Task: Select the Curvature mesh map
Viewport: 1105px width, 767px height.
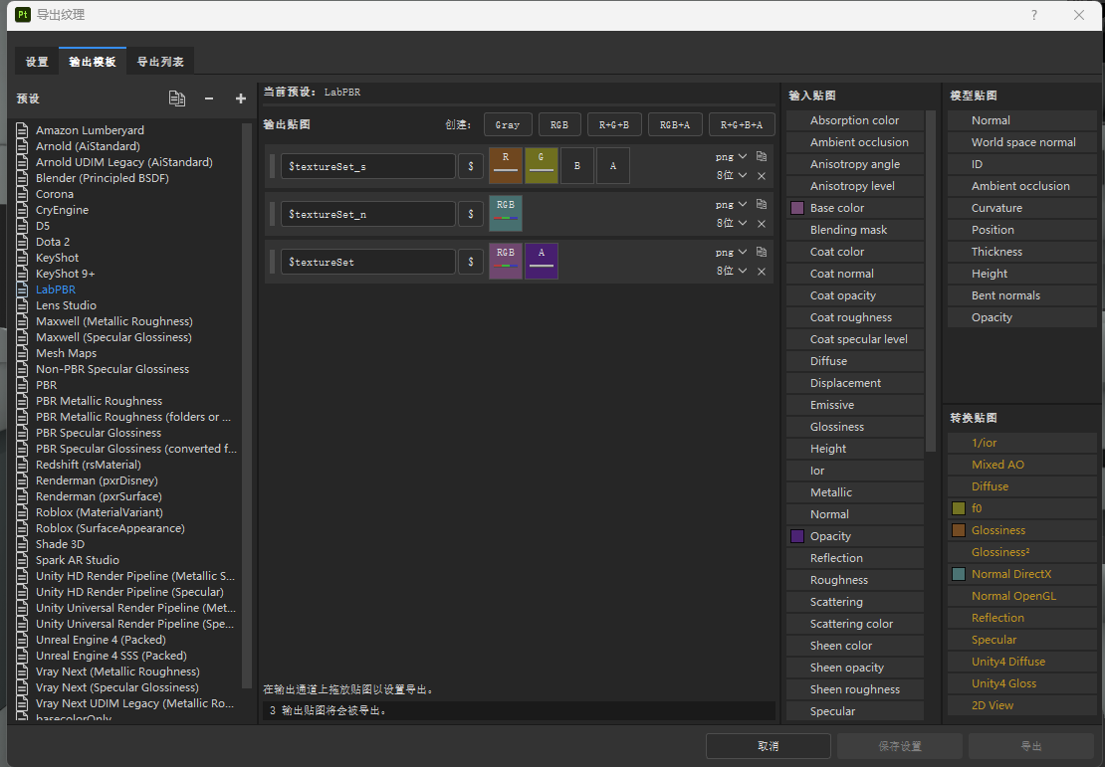Action: (1022, 208)
